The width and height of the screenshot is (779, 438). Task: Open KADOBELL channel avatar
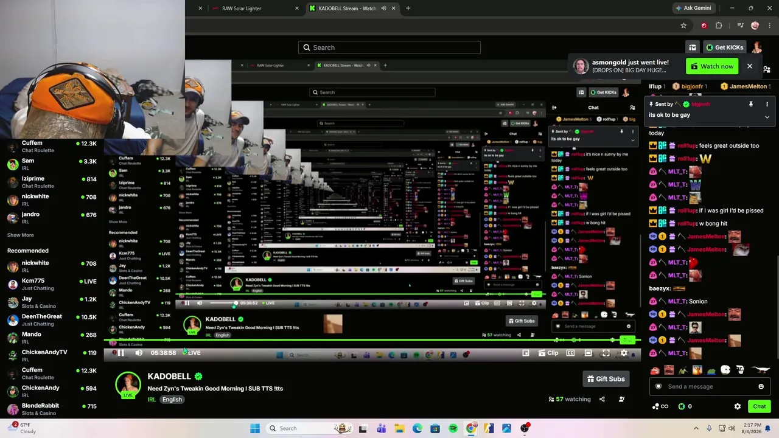point(128,386)
